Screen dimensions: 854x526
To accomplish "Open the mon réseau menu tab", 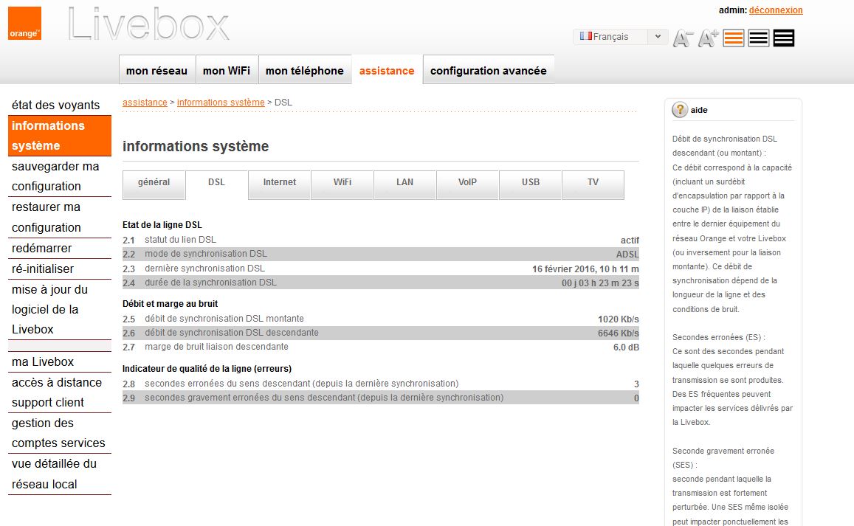I will click(156, 71).
